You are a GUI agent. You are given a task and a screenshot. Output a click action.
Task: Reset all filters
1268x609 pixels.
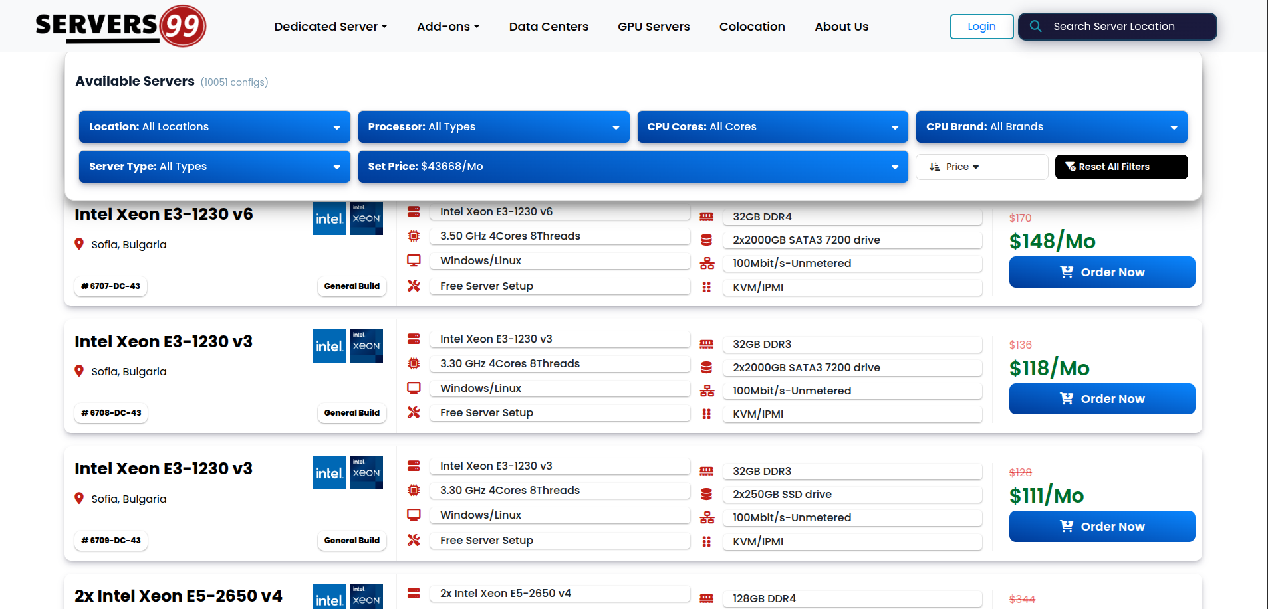point(1121,167)
